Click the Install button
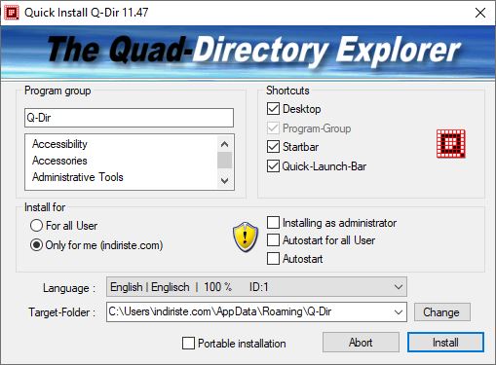 pyautogui.click(x=445, y=343)
